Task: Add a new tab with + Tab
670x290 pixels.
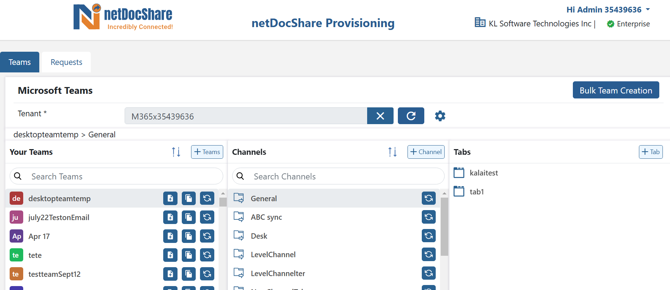Action: point(651,152)
